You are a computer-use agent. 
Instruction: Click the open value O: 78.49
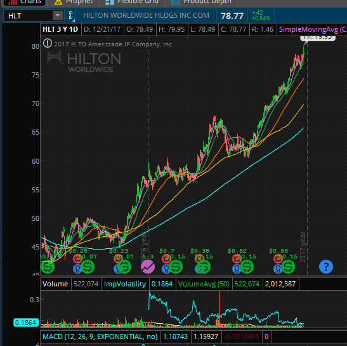coord(140,29)
